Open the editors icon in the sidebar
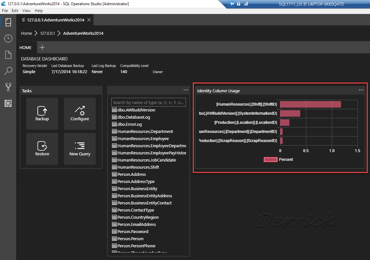The height and width of the screenshot is (260, 370). click(x=8, y=55)
